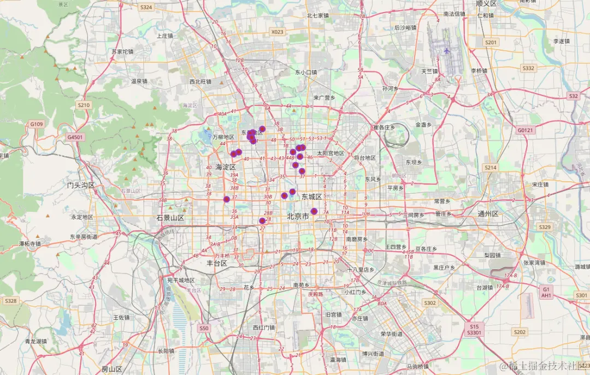This screenshot has height=375, width=590.
Task: Click the G4501 ring road shield
Action: 75,138
